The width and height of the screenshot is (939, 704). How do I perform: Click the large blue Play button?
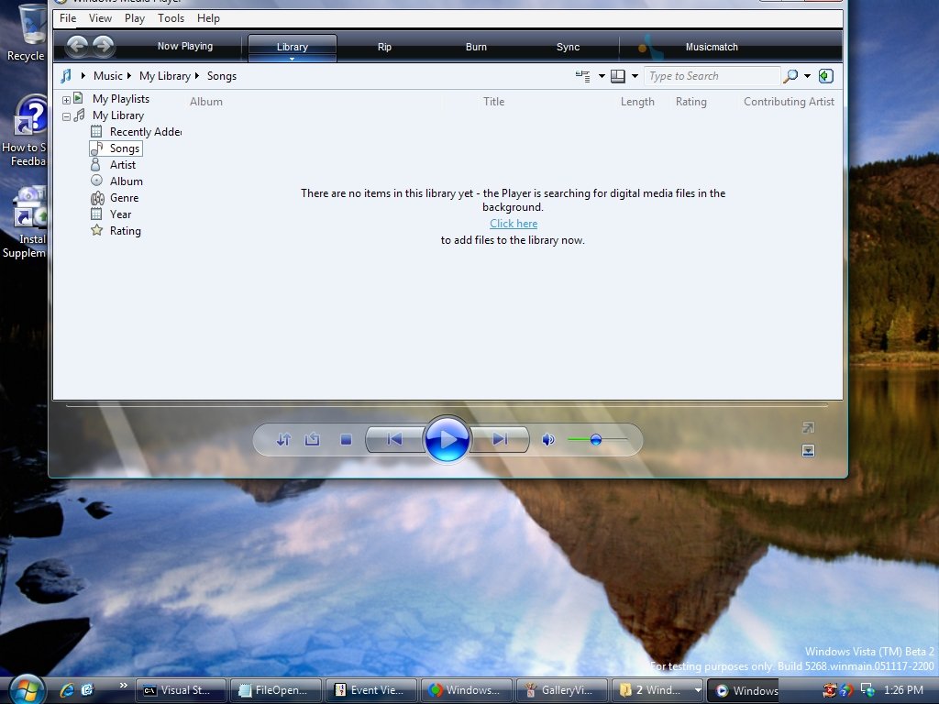[x=447, y=439]
